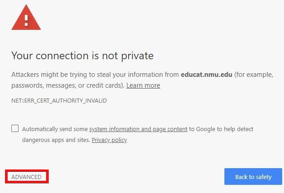Open the Learn more link

[x=143, y=85]
